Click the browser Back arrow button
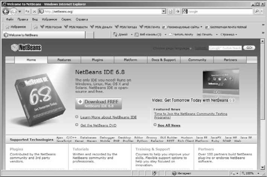267x177 pixels. [6, 12]
